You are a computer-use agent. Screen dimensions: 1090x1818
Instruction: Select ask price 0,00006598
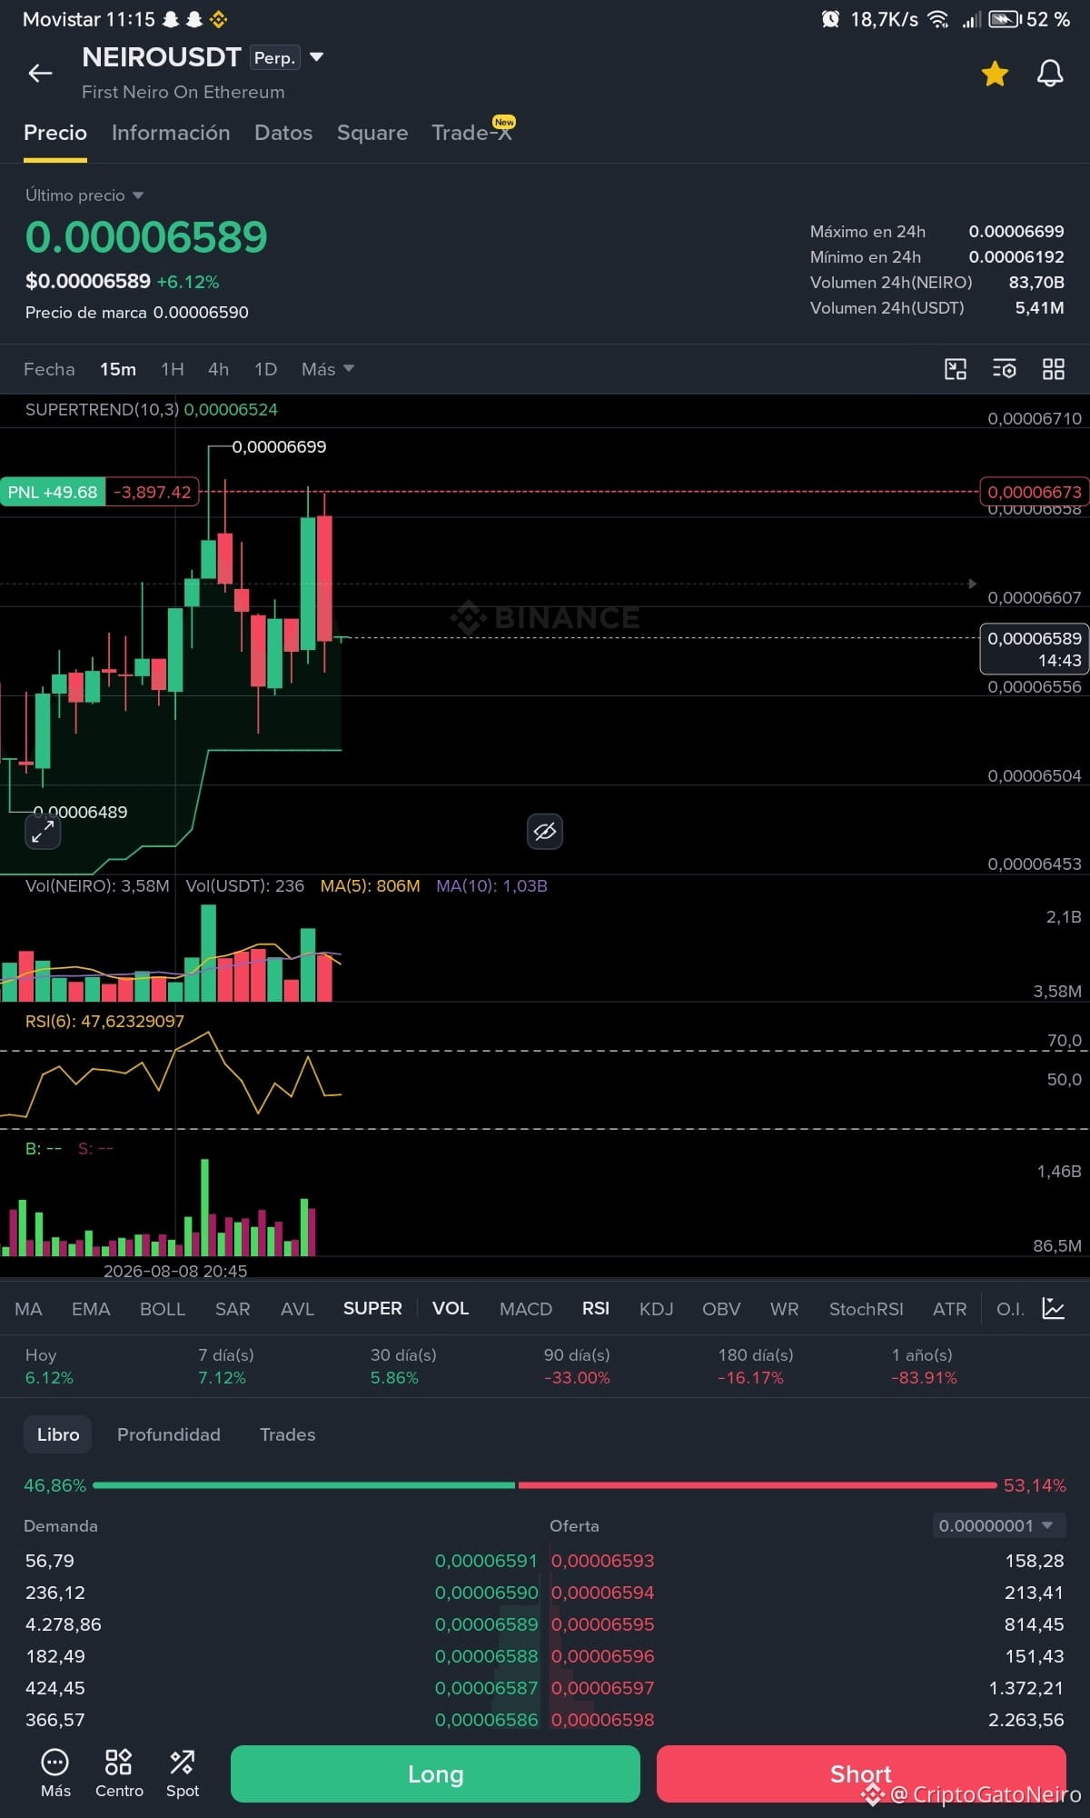(603, 1720)
